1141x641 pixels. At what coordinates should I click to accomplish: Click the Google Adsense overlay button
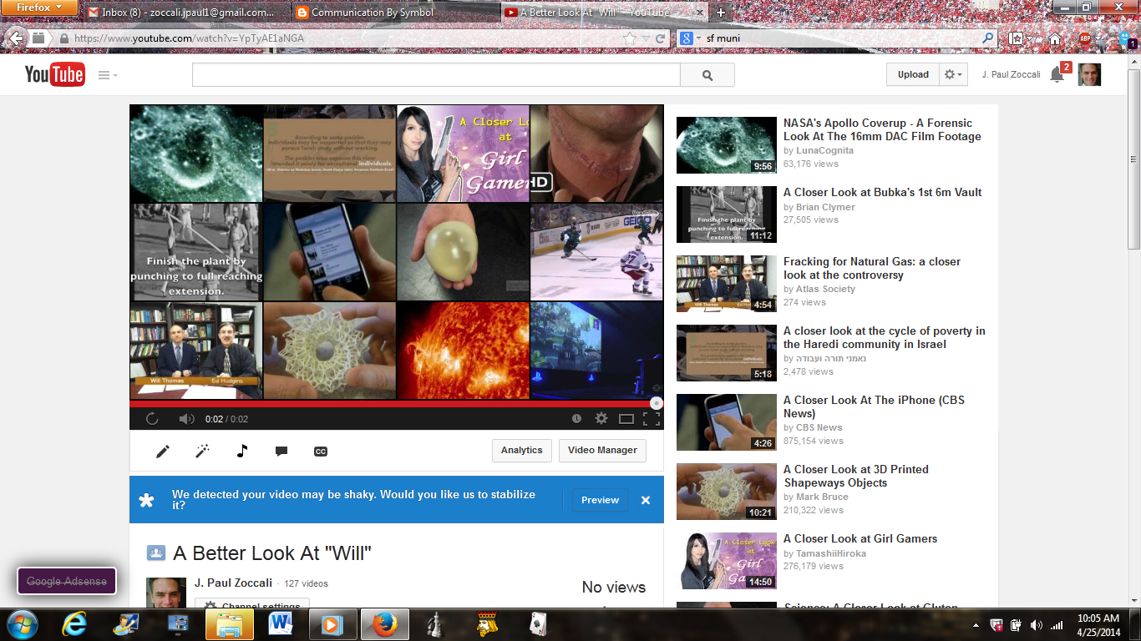coord(67,581)
